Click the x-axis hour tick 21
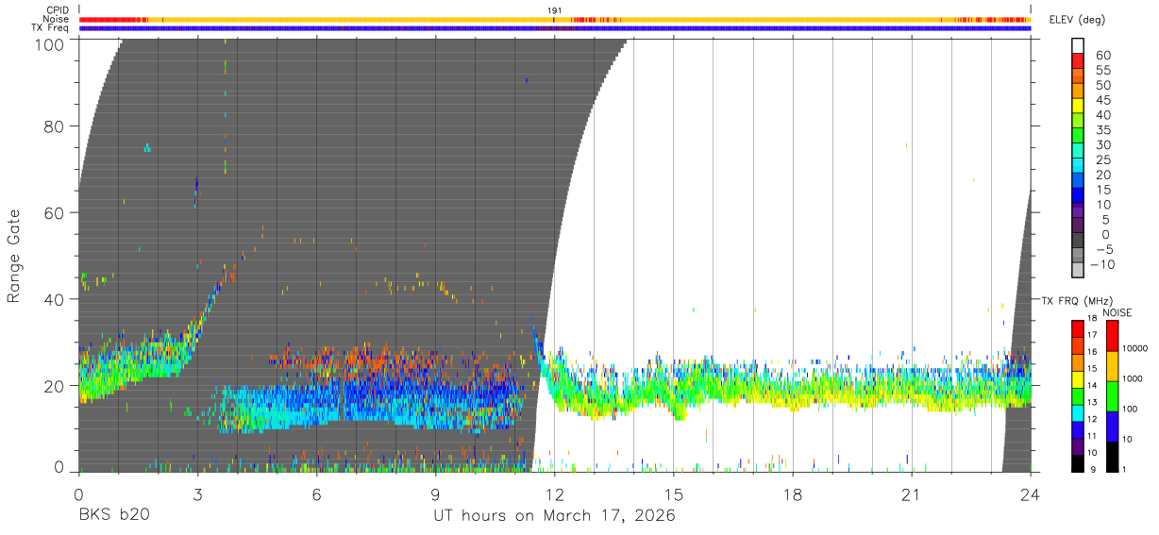This screenshot has height=535, width=1159. 911,494
